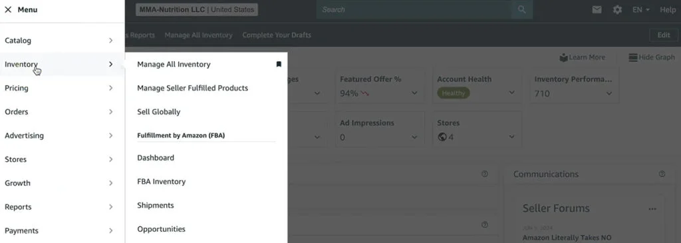Choose Manage Seller Fulfilled Products
Viewport: 681px width, 243px height.
(192, 89)
